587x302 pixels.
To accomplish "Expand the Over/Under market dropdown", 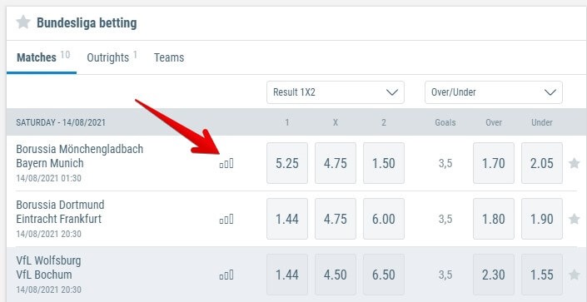I will pos(494,92).
